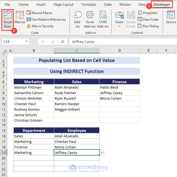
Task: Switch to the Insert ribbon tab
Action: click(x=41, y=4)
